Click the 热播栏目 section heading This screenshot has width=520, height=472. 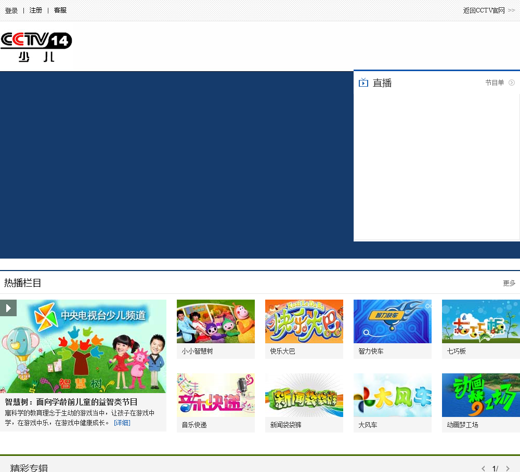point(22,283)
